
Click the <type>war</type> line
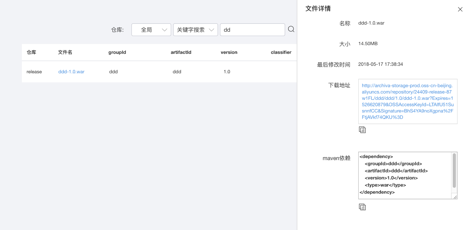tap(385, 185)
